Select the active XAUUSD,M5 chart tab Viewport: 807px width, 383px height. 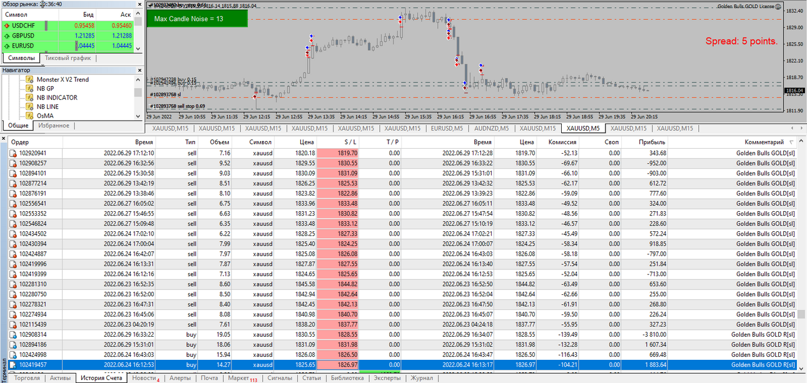tap(583, 128)
